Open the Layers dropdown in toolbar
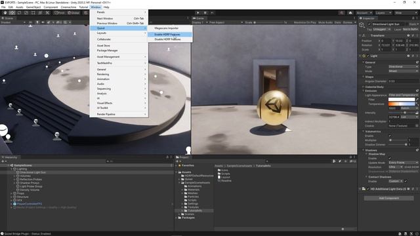Viewport: 420px width, 236px height. point(383,12)
